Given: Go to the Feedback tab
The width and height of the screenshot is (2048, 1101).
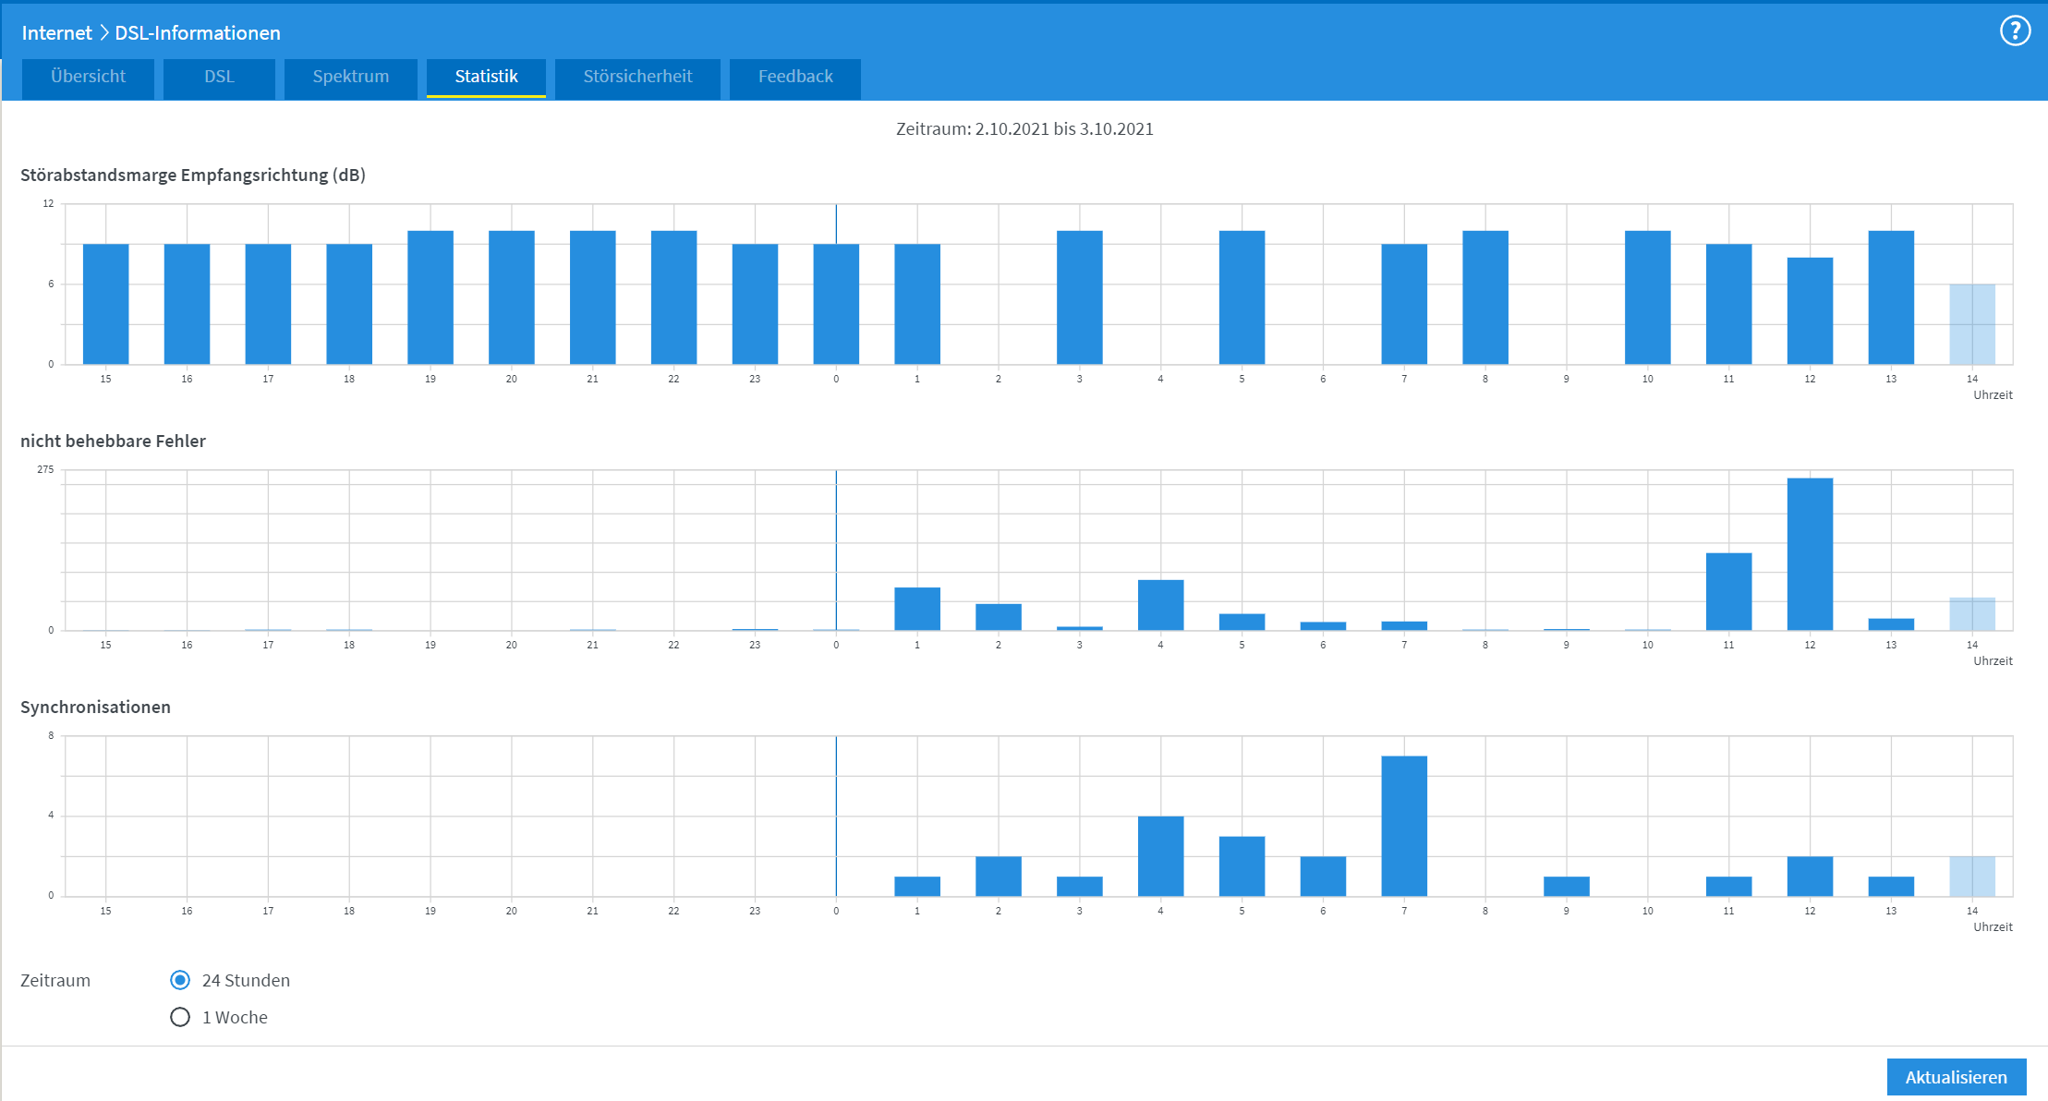Looking at the screenshot, I should [x=795, y=77].
